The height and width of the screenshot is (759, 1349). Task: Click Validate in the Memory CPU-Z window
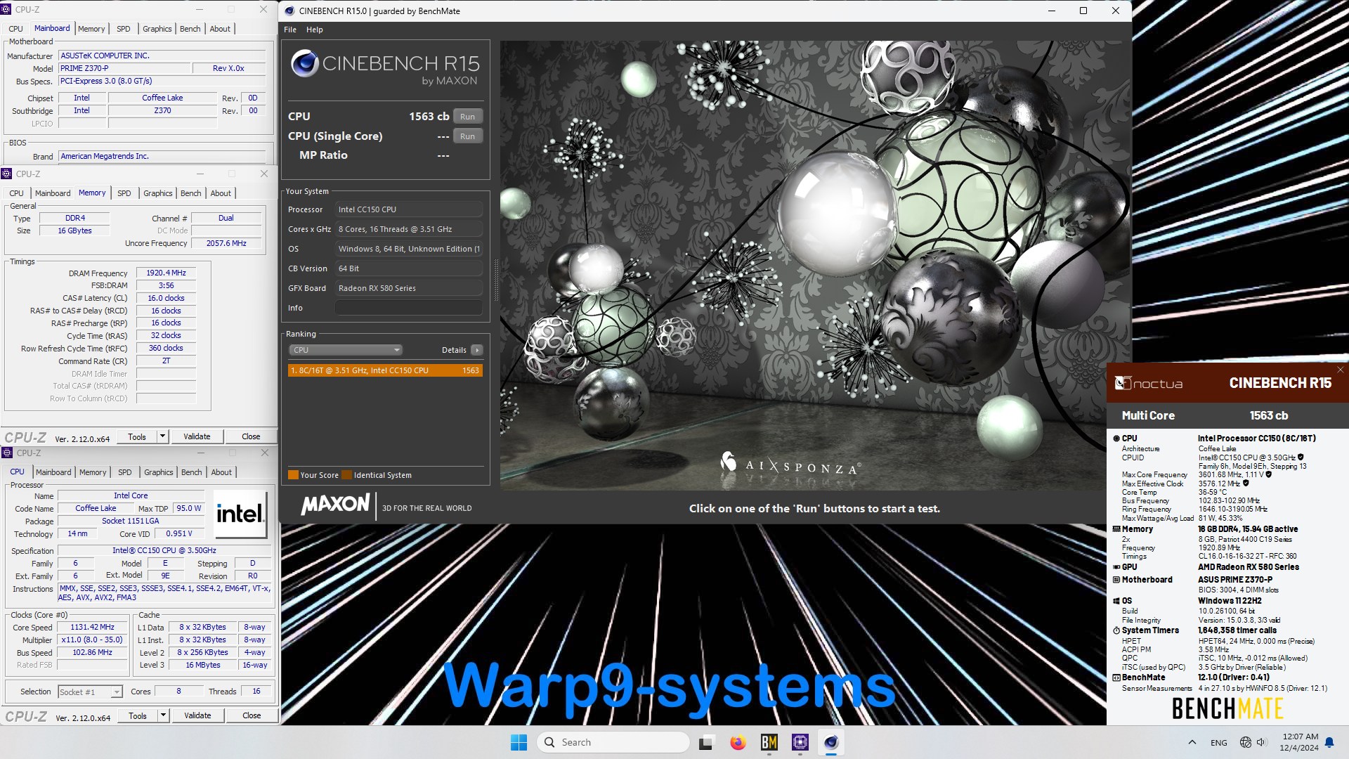coord(197,436)
